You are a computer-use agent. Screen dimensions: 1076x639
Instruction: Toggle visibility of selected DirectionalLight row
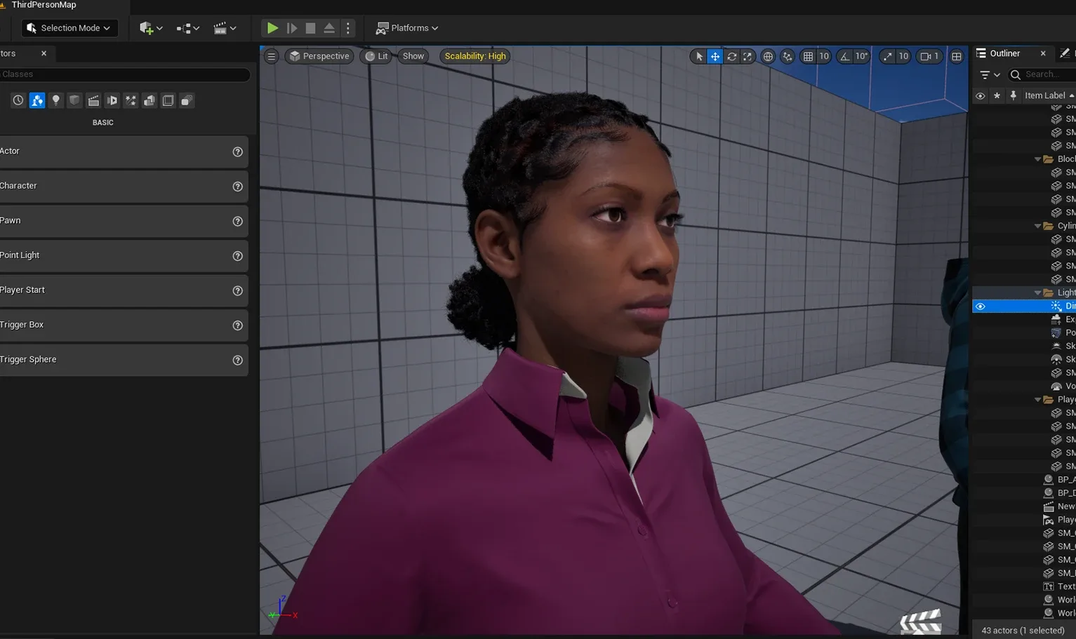coord(981,307)
